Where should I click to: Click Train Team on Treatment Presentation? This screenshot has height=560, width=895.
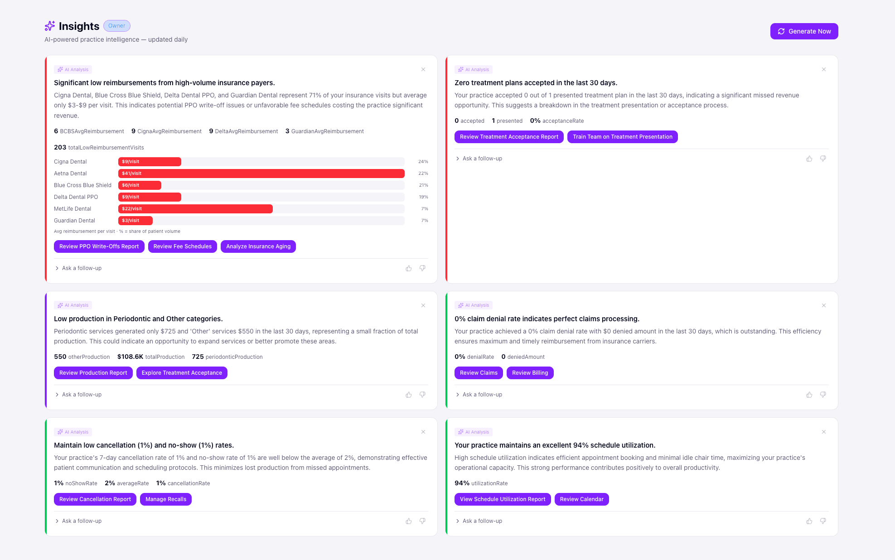click(x=623, y=137)
